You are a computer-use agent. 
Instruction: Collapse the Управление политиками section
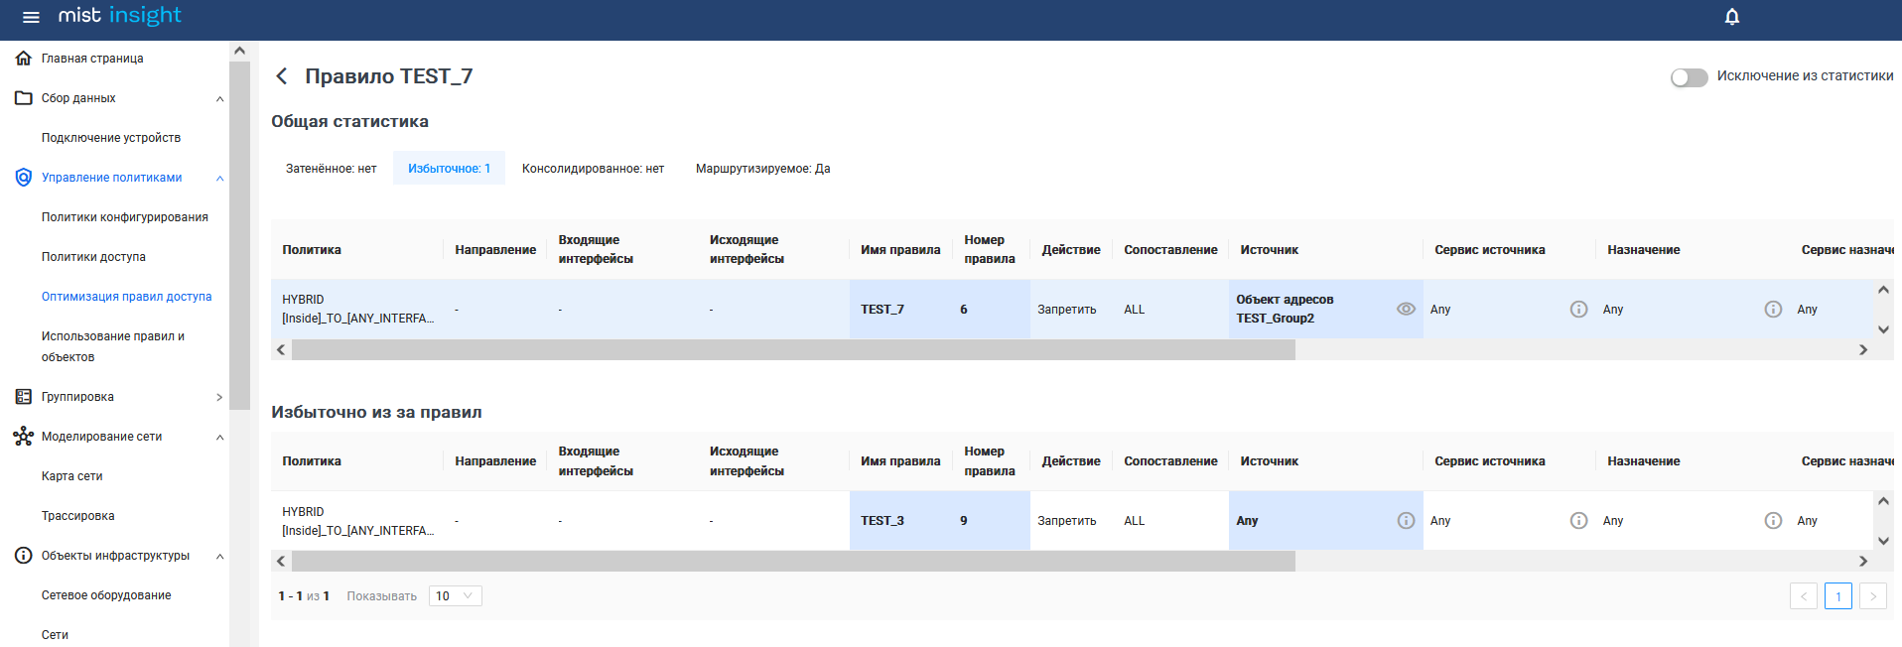coord(219,179)
